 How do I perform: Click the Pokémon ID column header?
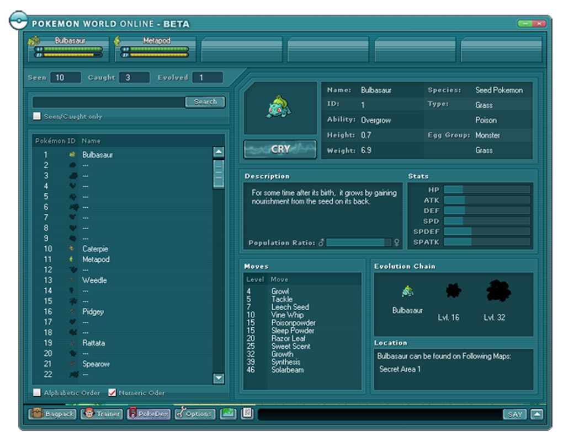click(x=55, y=141)
